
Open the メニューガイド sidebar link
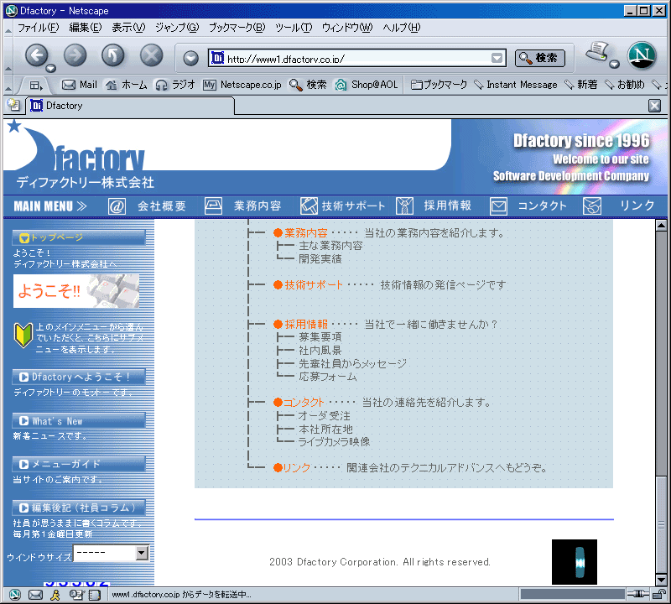tap(79, 464)
